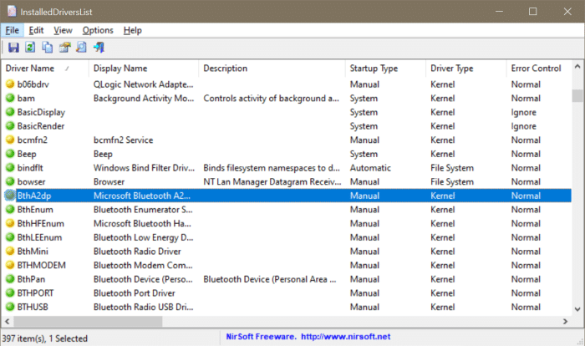Sort by the Error Control column header

click(539, 69)
